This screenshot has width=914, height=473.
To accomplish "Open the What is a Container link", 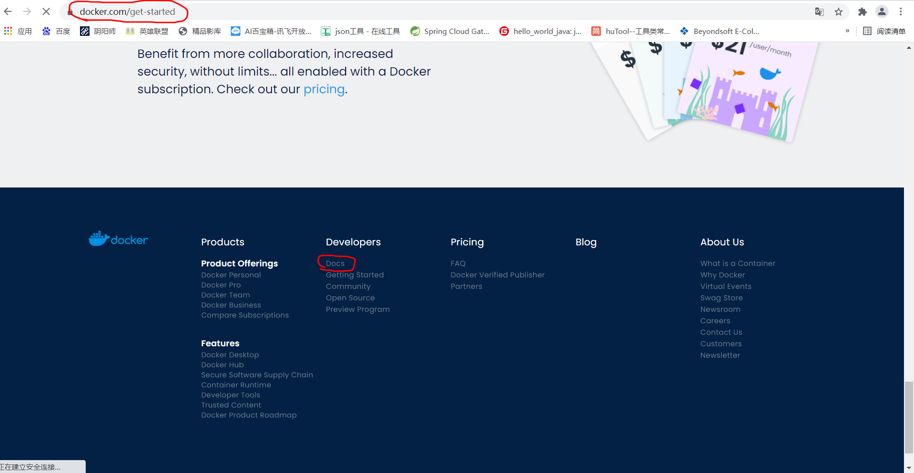I will 738,264.
